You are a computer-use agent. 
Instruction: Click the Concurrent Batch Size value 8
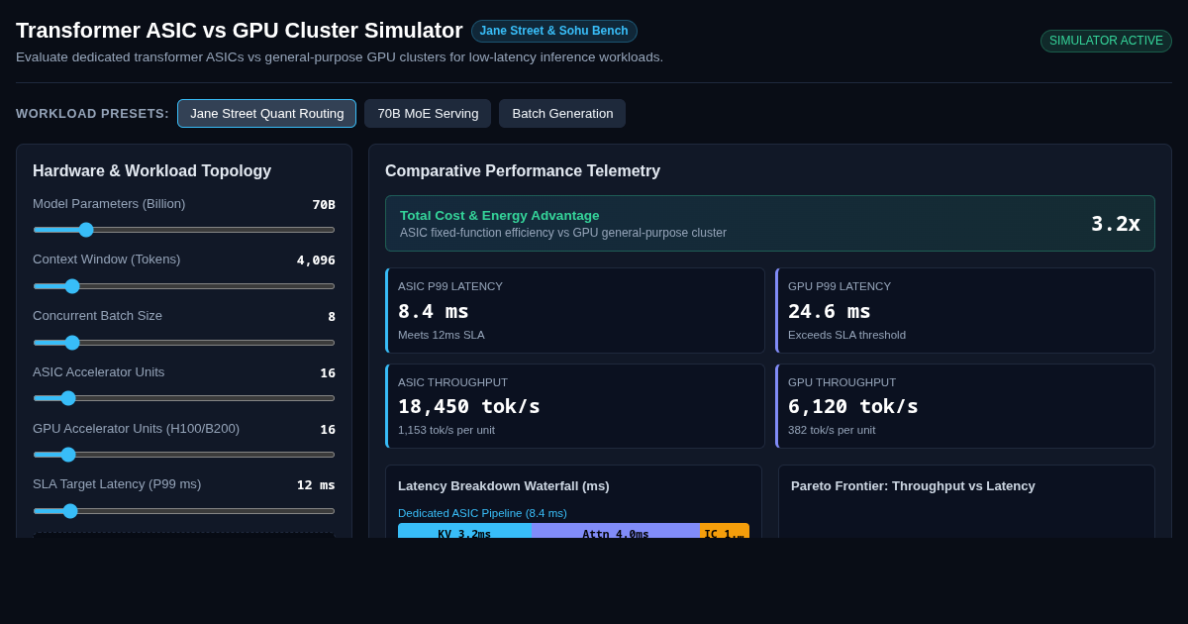pyautogui.click(x=332, y=317)
